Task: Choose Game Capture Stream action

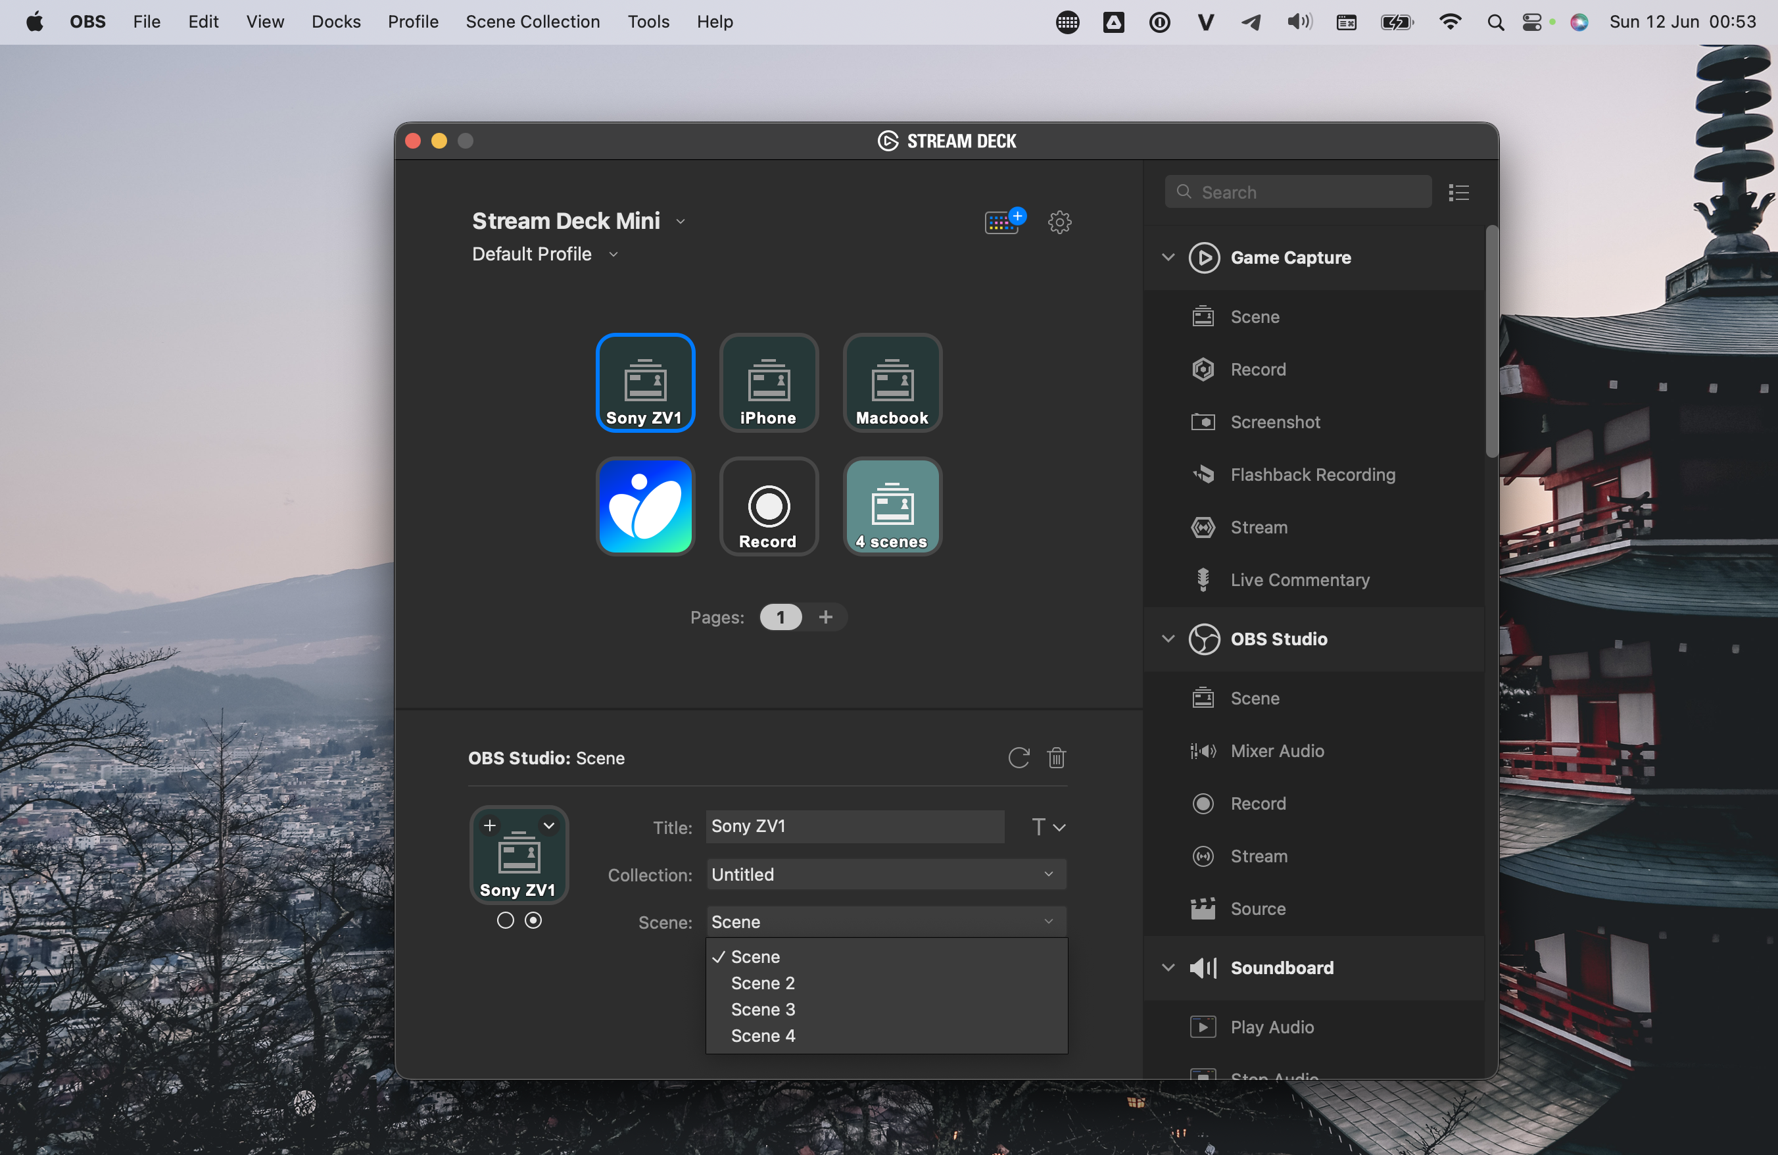Action: coord(1313,528)
